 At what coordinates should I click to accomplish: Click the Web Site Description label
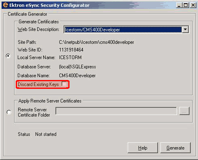[38, 29]
